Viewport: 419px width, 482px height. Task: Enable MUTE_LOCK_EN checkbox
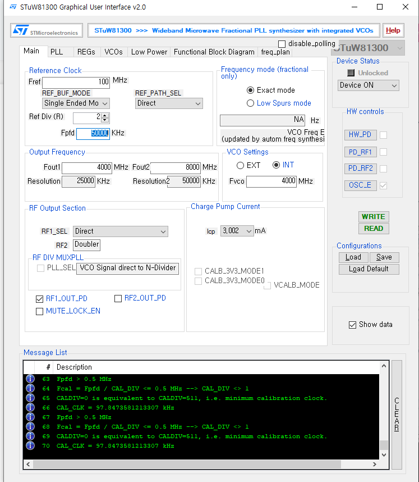coord(39,311)
